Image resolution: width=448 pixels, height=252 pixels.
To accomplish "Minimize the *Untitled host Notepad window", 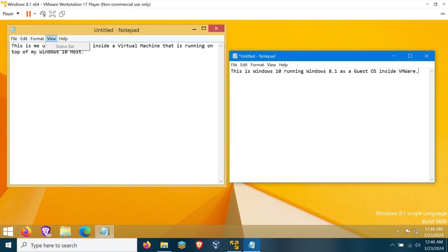I will coord(394,56).
